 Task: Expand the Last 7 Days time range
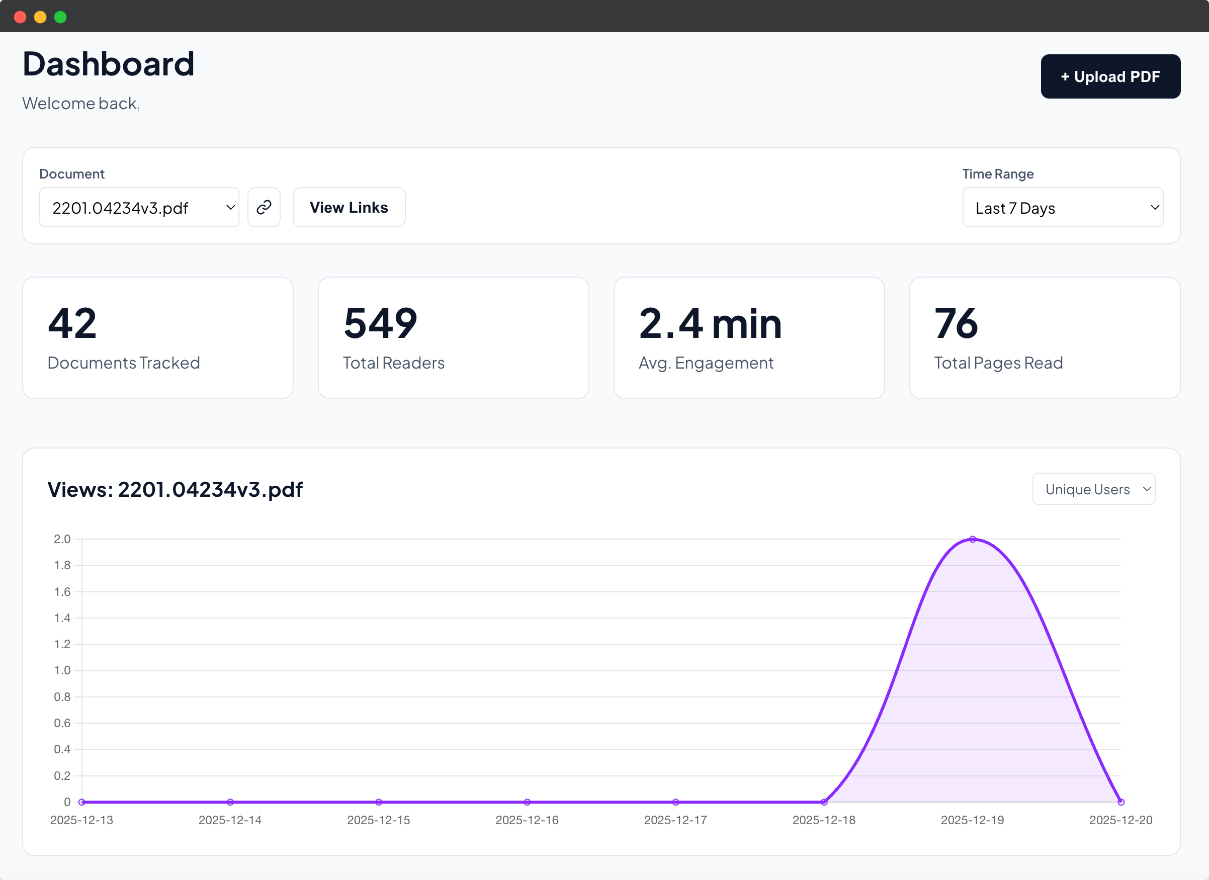pos(1063,207)
